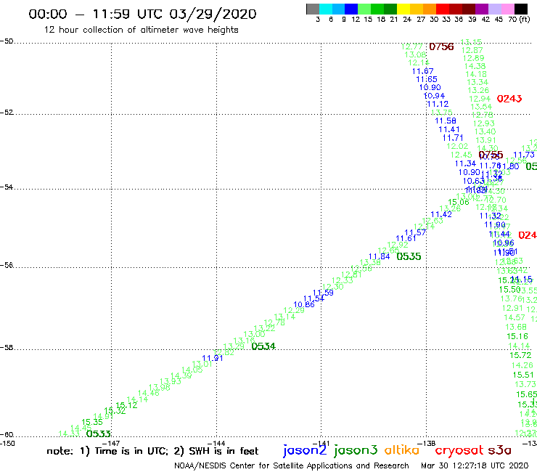Click the '15.51' wave height value
The width and height of the screenshot is (537, 472).
tap(523, 375)
